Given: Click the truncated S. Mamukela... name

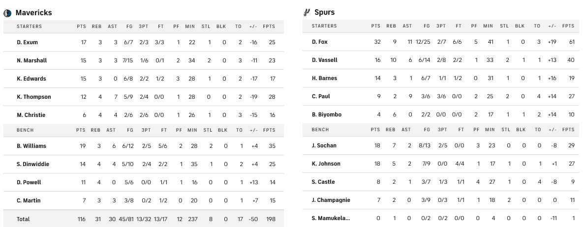Looking at the screenshot, I should [x=331, y=218].
